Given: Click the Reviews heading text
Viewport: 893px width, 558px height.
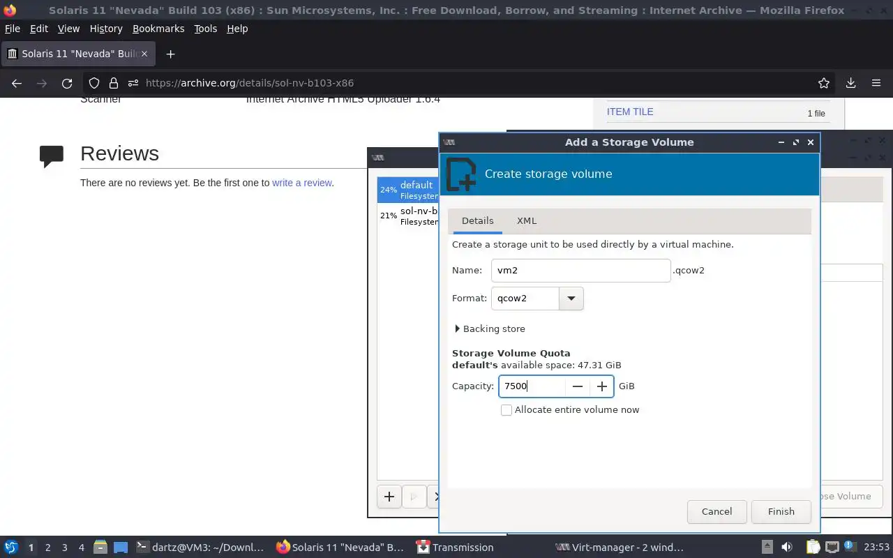Looking at the screenshot, I should 119,153.
